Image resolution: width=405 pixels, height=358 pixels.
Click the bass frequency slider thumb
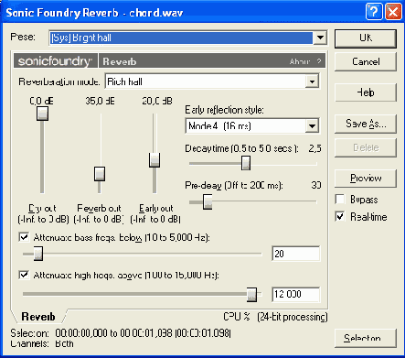(38, 254)
